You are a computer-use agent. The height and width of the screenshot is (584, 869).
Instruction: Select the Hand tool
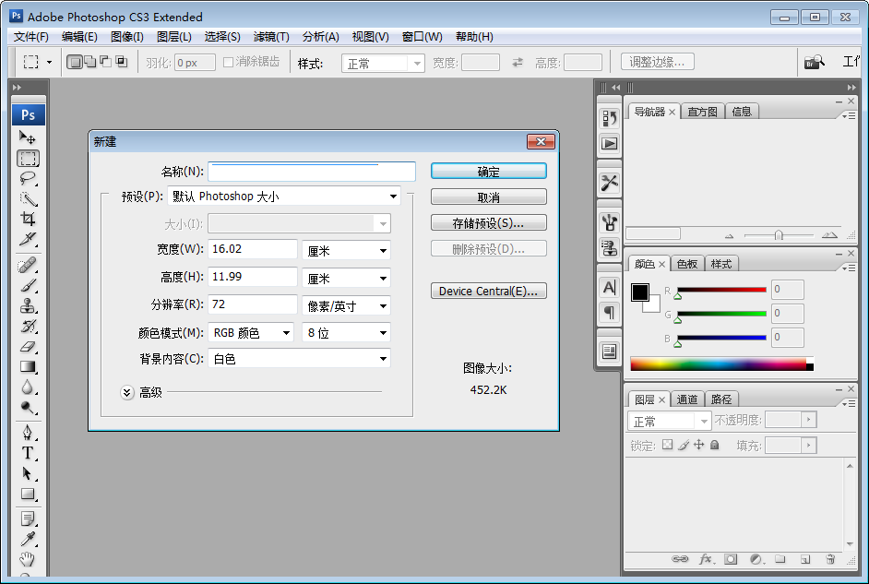pos(28,559)
